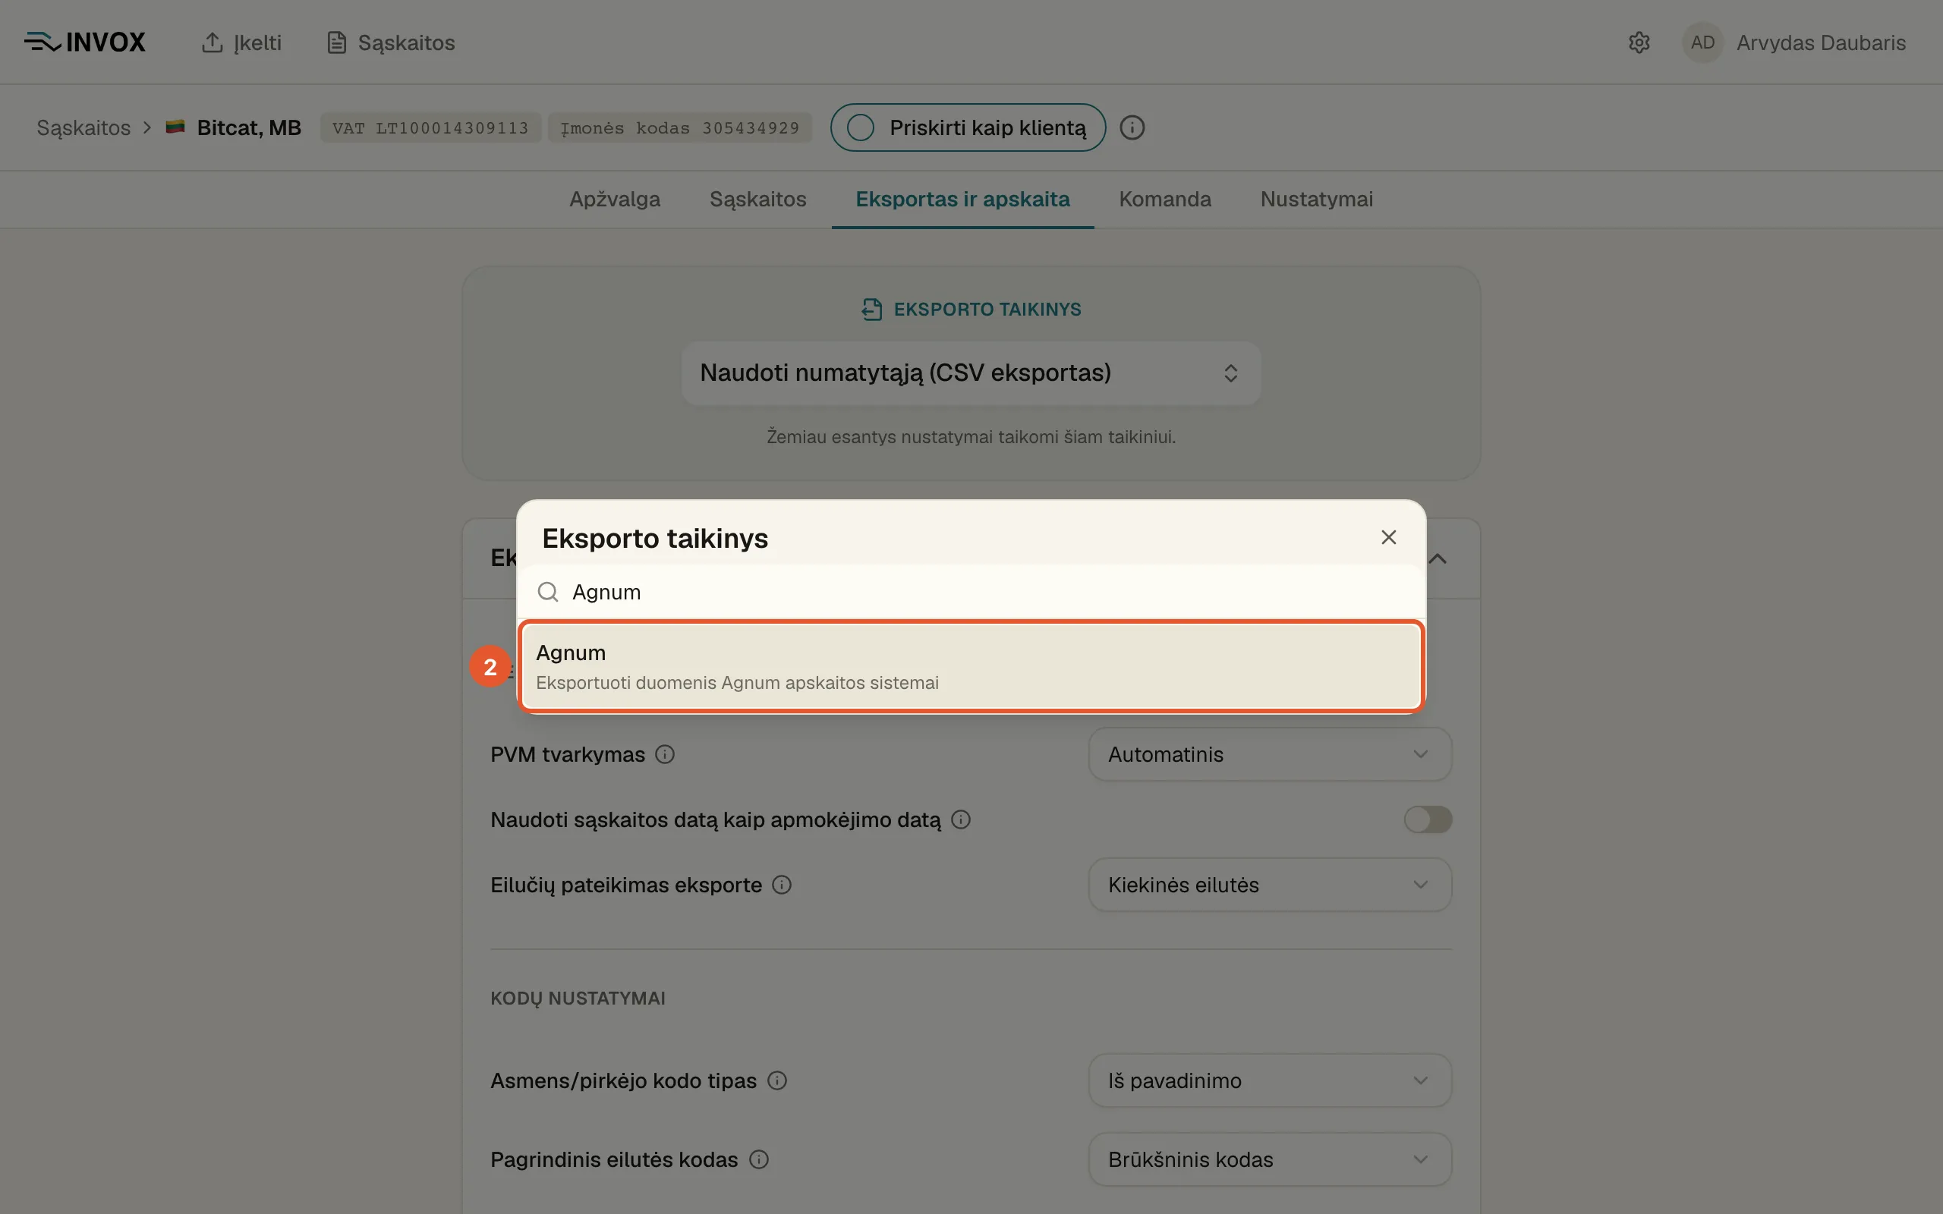Open the Naudoti numatytąją (CSV eksportas) selector

pos(971,373)
